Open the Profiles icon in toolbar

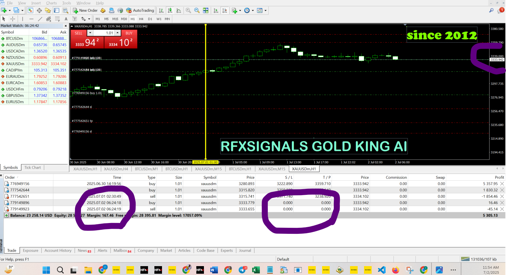click(x=16, y=10)
